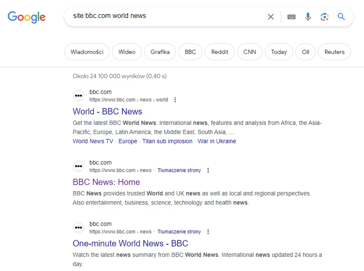Screen dimensions: 364x271
Task: Open the BBC News: Home result title
Action: coord(106,182)
